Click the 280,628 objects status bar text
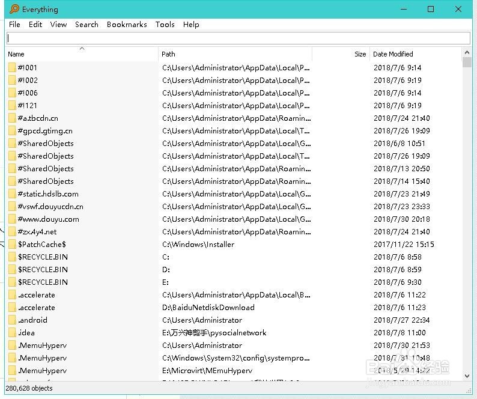 pos(29,388)
